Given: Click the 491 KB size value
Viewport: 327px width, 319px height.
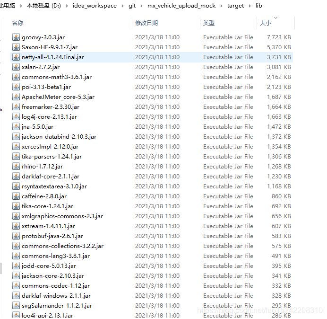Looking at the screenshot, I should [281, 256].
